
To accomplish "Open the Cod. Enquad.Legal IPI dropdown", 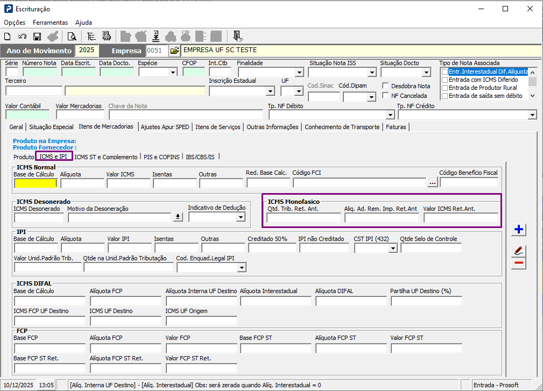I will 242,268.
